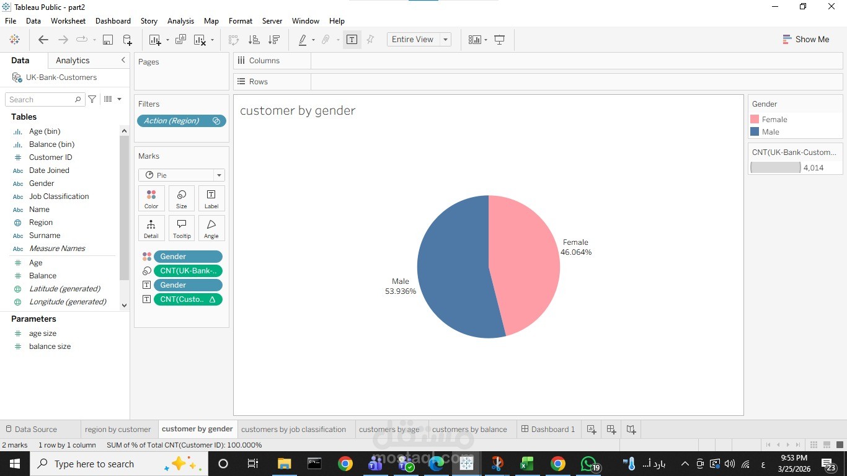Click the Action (Region) filter pill
Screen dimensions: 847x476
(182, 121)
